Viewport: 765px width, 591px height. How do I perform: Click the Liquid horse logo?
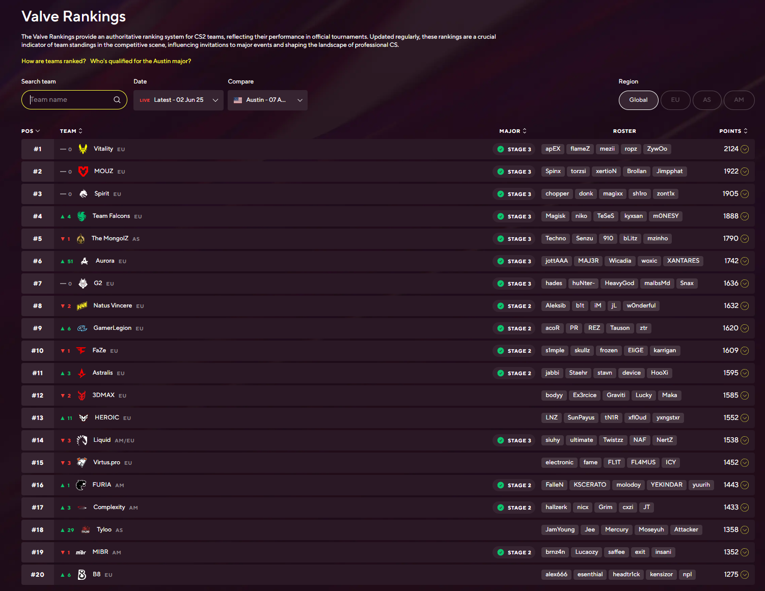(x=82, y=440)
